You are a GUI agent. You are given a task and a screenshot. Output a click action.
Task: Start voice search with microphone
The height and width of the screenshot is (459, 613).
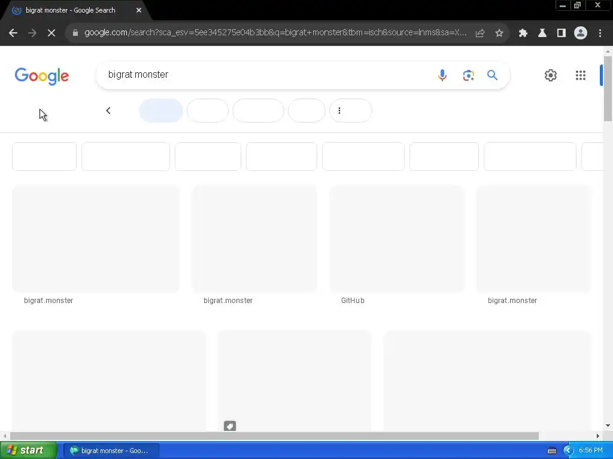coord(442,75)
